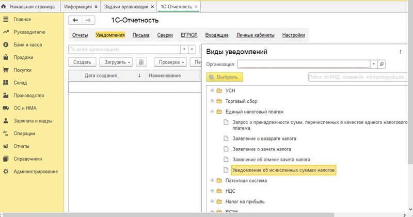Open the Письма section link
The image size is (413, 217).
pos(141,35)
